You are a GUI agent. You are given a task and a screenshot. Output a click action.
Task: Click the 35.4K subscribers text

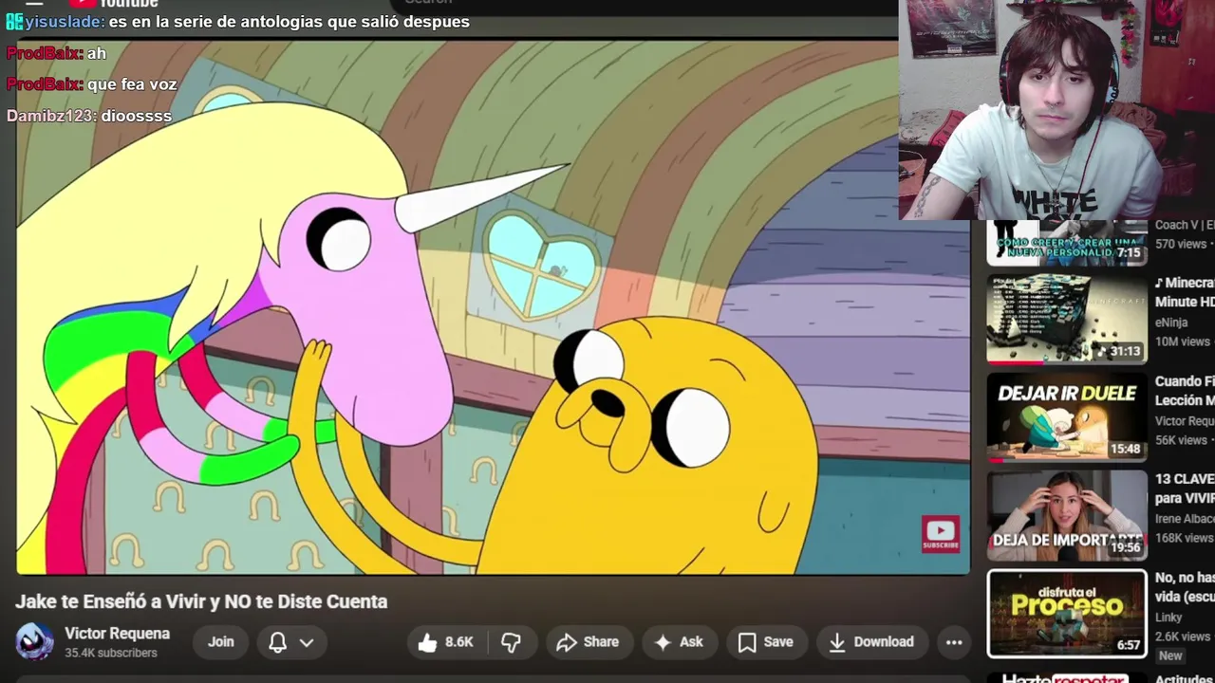tap(110, 654)
